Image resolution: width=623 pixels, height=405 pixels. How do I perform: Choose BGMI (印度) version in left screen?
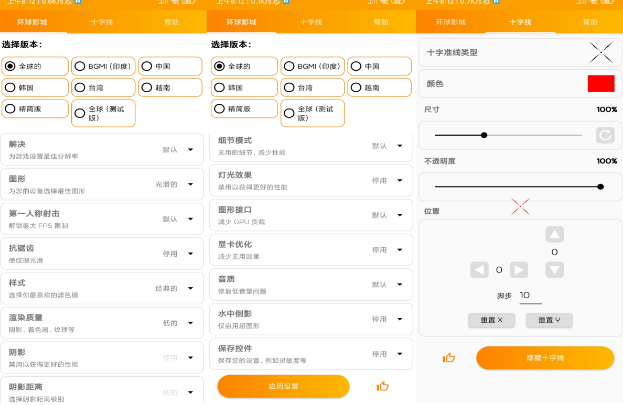pyautogui.click(x=103, y=66)
